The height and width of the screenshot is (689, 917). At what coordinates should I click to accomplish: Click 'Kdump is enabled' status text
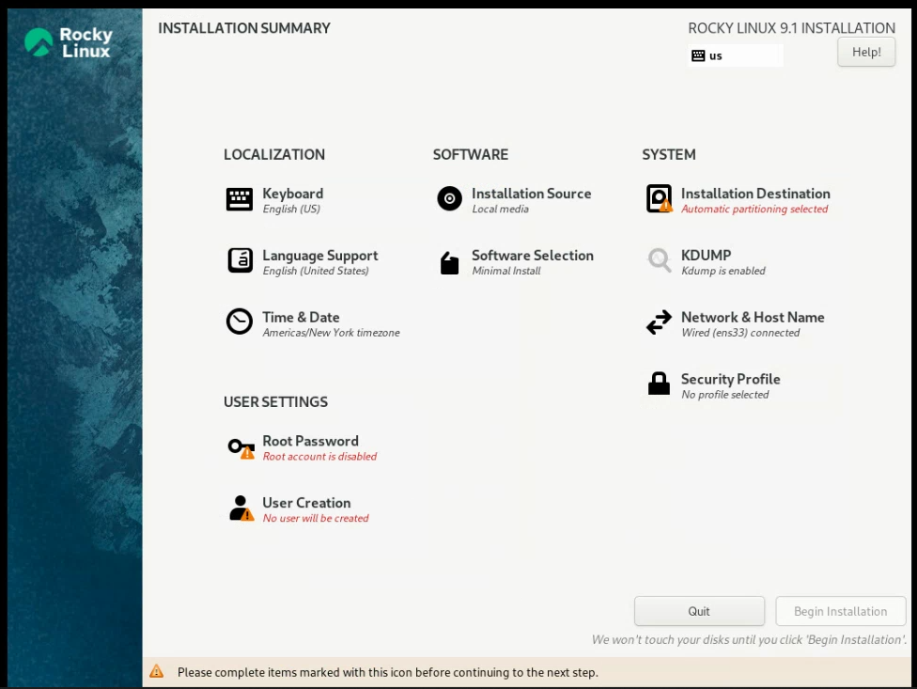coord(723,271)
